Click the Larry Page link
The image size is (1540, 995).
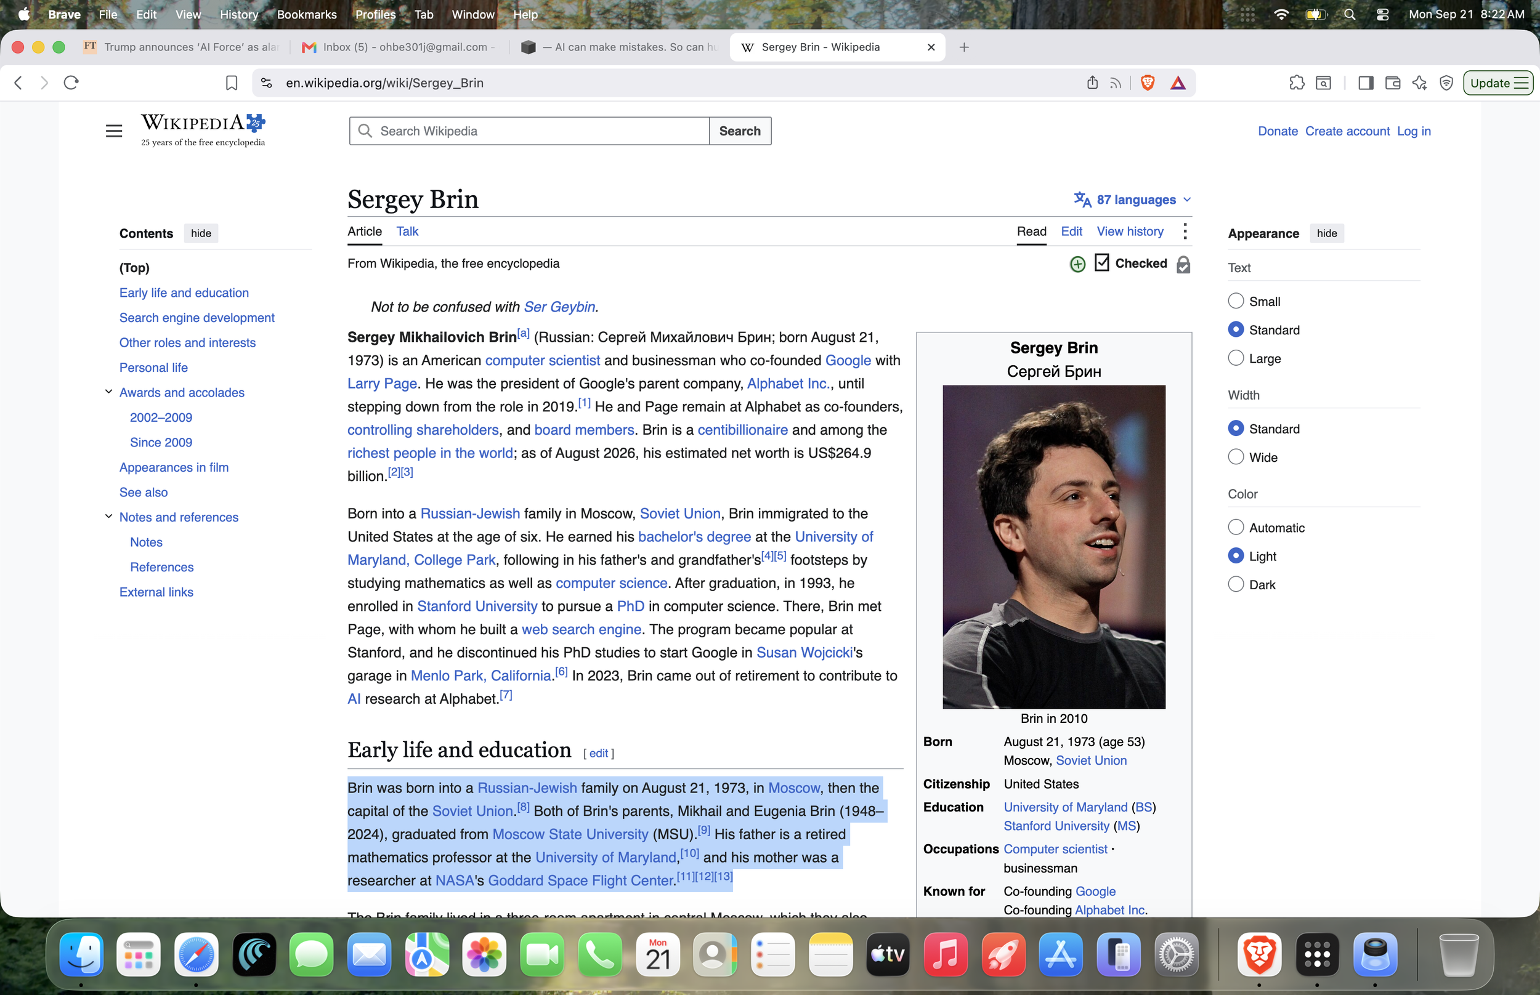[x=382, y=384]
